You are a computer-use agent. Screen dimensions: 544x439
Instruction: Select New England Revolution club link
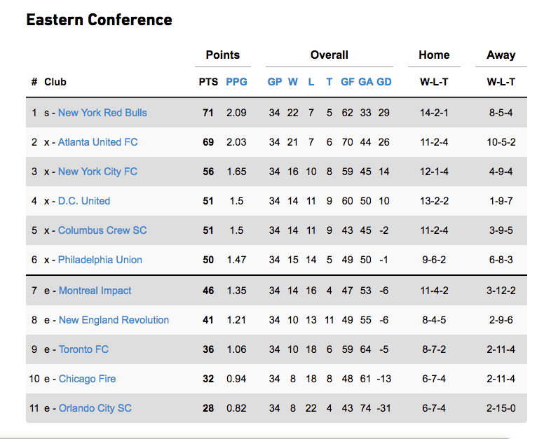114,320
